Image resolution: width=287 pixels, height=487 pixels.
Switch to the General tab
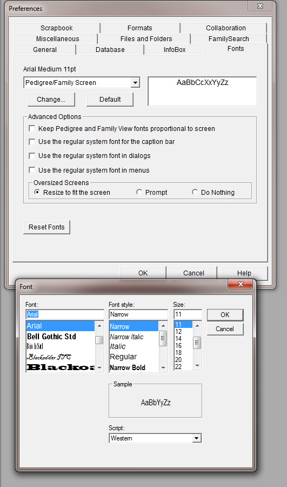(45, 50)
